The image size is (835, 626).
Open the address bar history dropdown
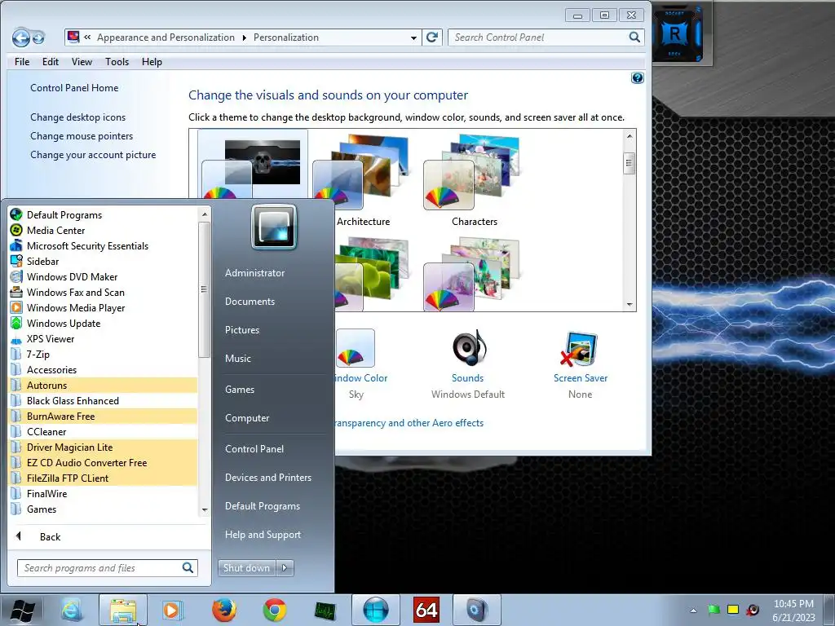click(x=413, y=37)
